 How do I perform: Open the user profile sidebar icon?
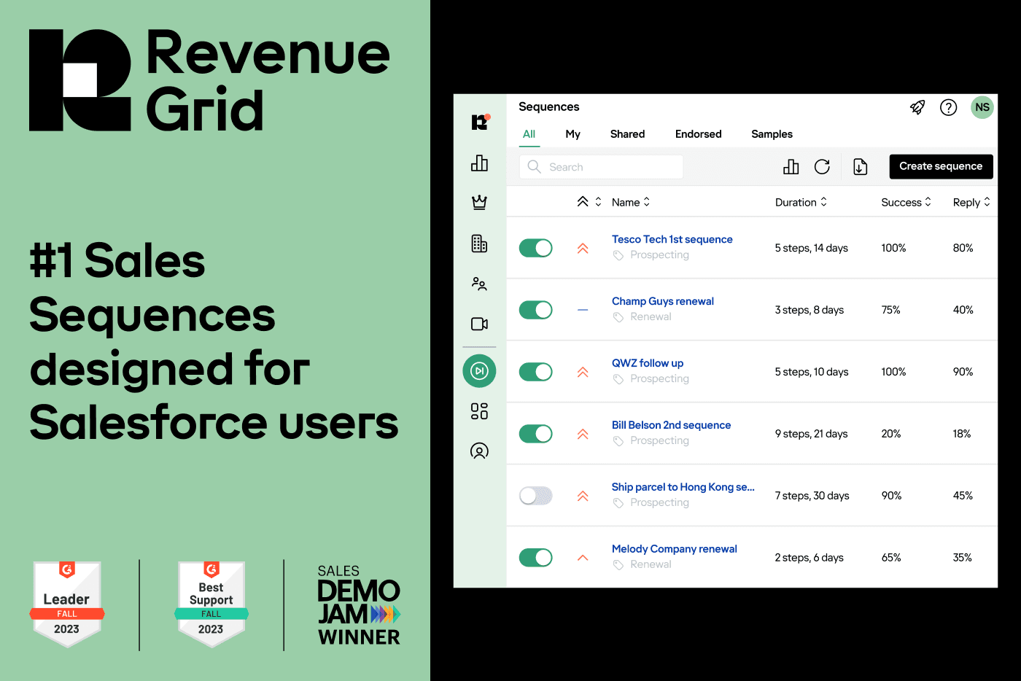click(x=479, y=451)
